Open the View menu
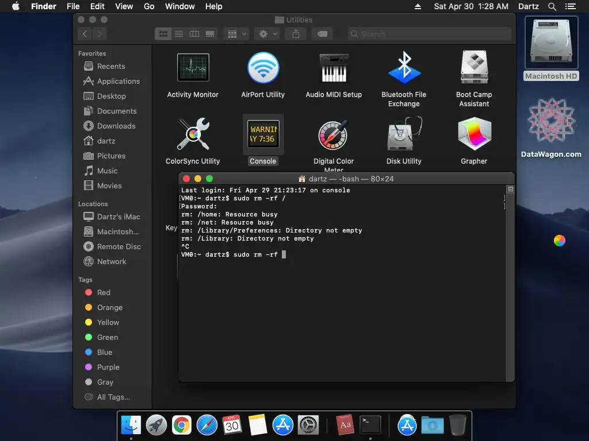Viewport: 589px width, 441px height. pyautogui.click(x=124, y=6)
